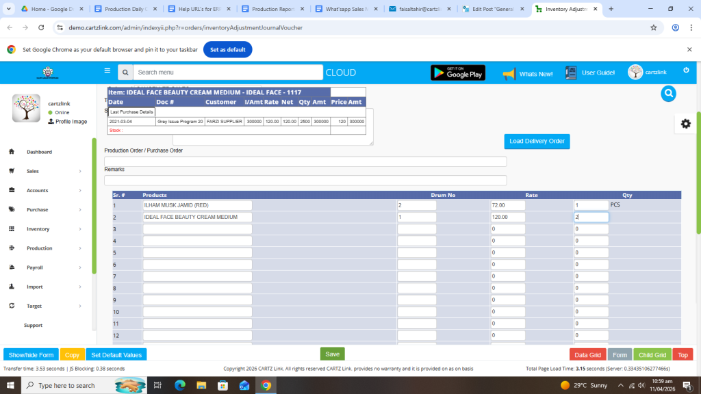
Task: Open the Google Play badge
Action: click(x=457, y=73)
